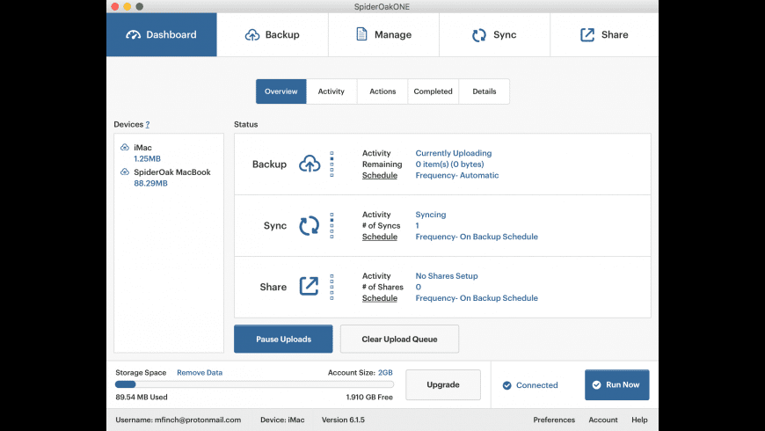Open the Details sub-tab
The height and width of the screenshot is (431, 765).
click(x=484, y=91)
